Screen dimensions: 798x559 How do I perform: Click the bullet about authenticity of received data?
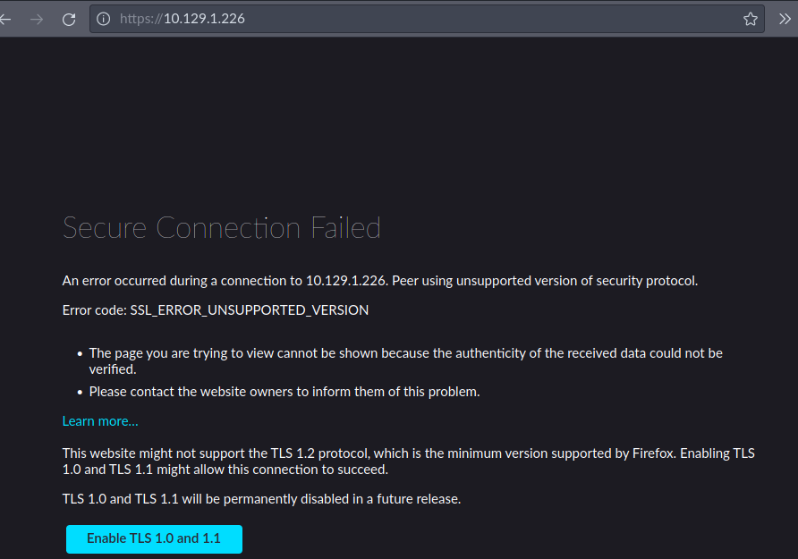(405, 361)
